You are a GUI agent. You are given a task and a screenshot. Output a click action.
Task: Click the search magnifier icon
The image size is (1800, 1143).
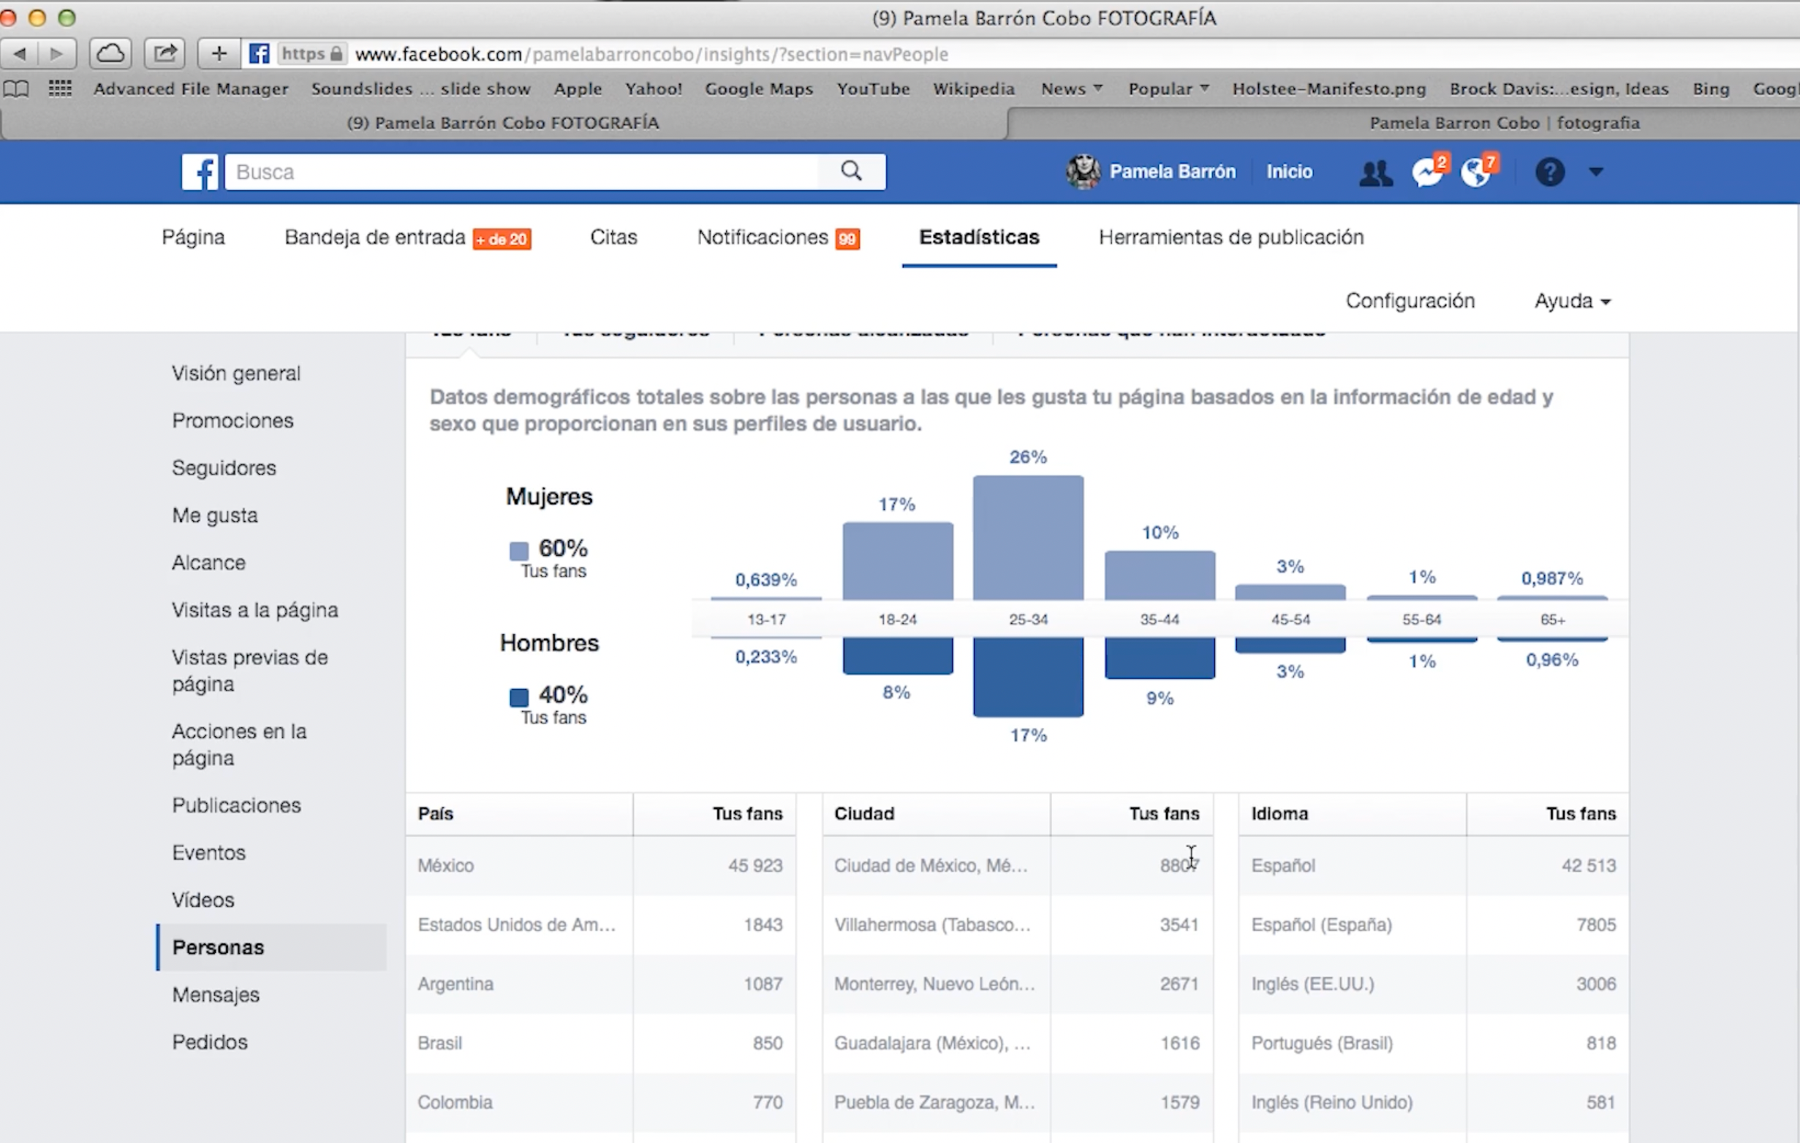tap(852, 171)
